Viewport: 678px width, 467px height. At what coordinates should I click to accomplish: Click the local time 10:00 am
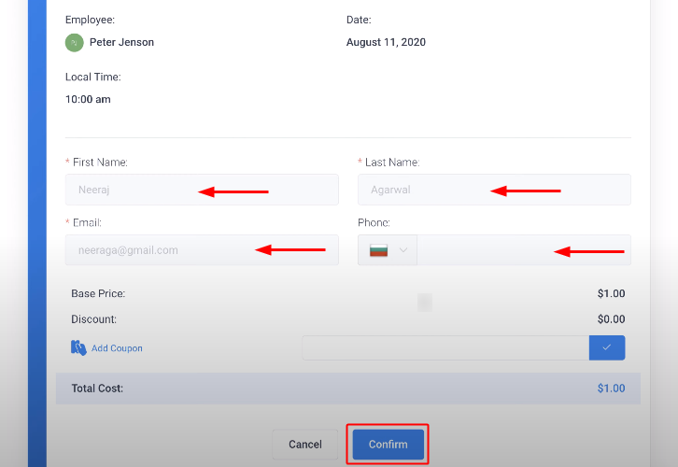tap(88, 99)
